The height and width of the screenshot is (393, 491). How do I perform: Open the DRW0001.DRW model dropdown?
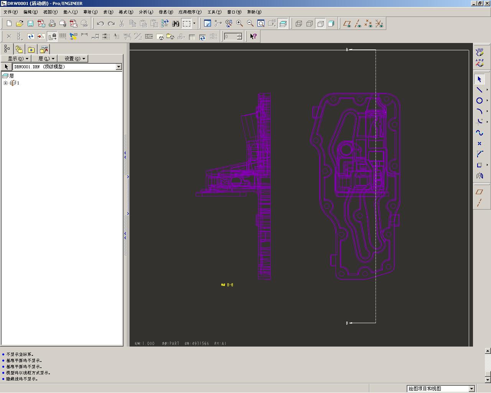coord(119,67)
